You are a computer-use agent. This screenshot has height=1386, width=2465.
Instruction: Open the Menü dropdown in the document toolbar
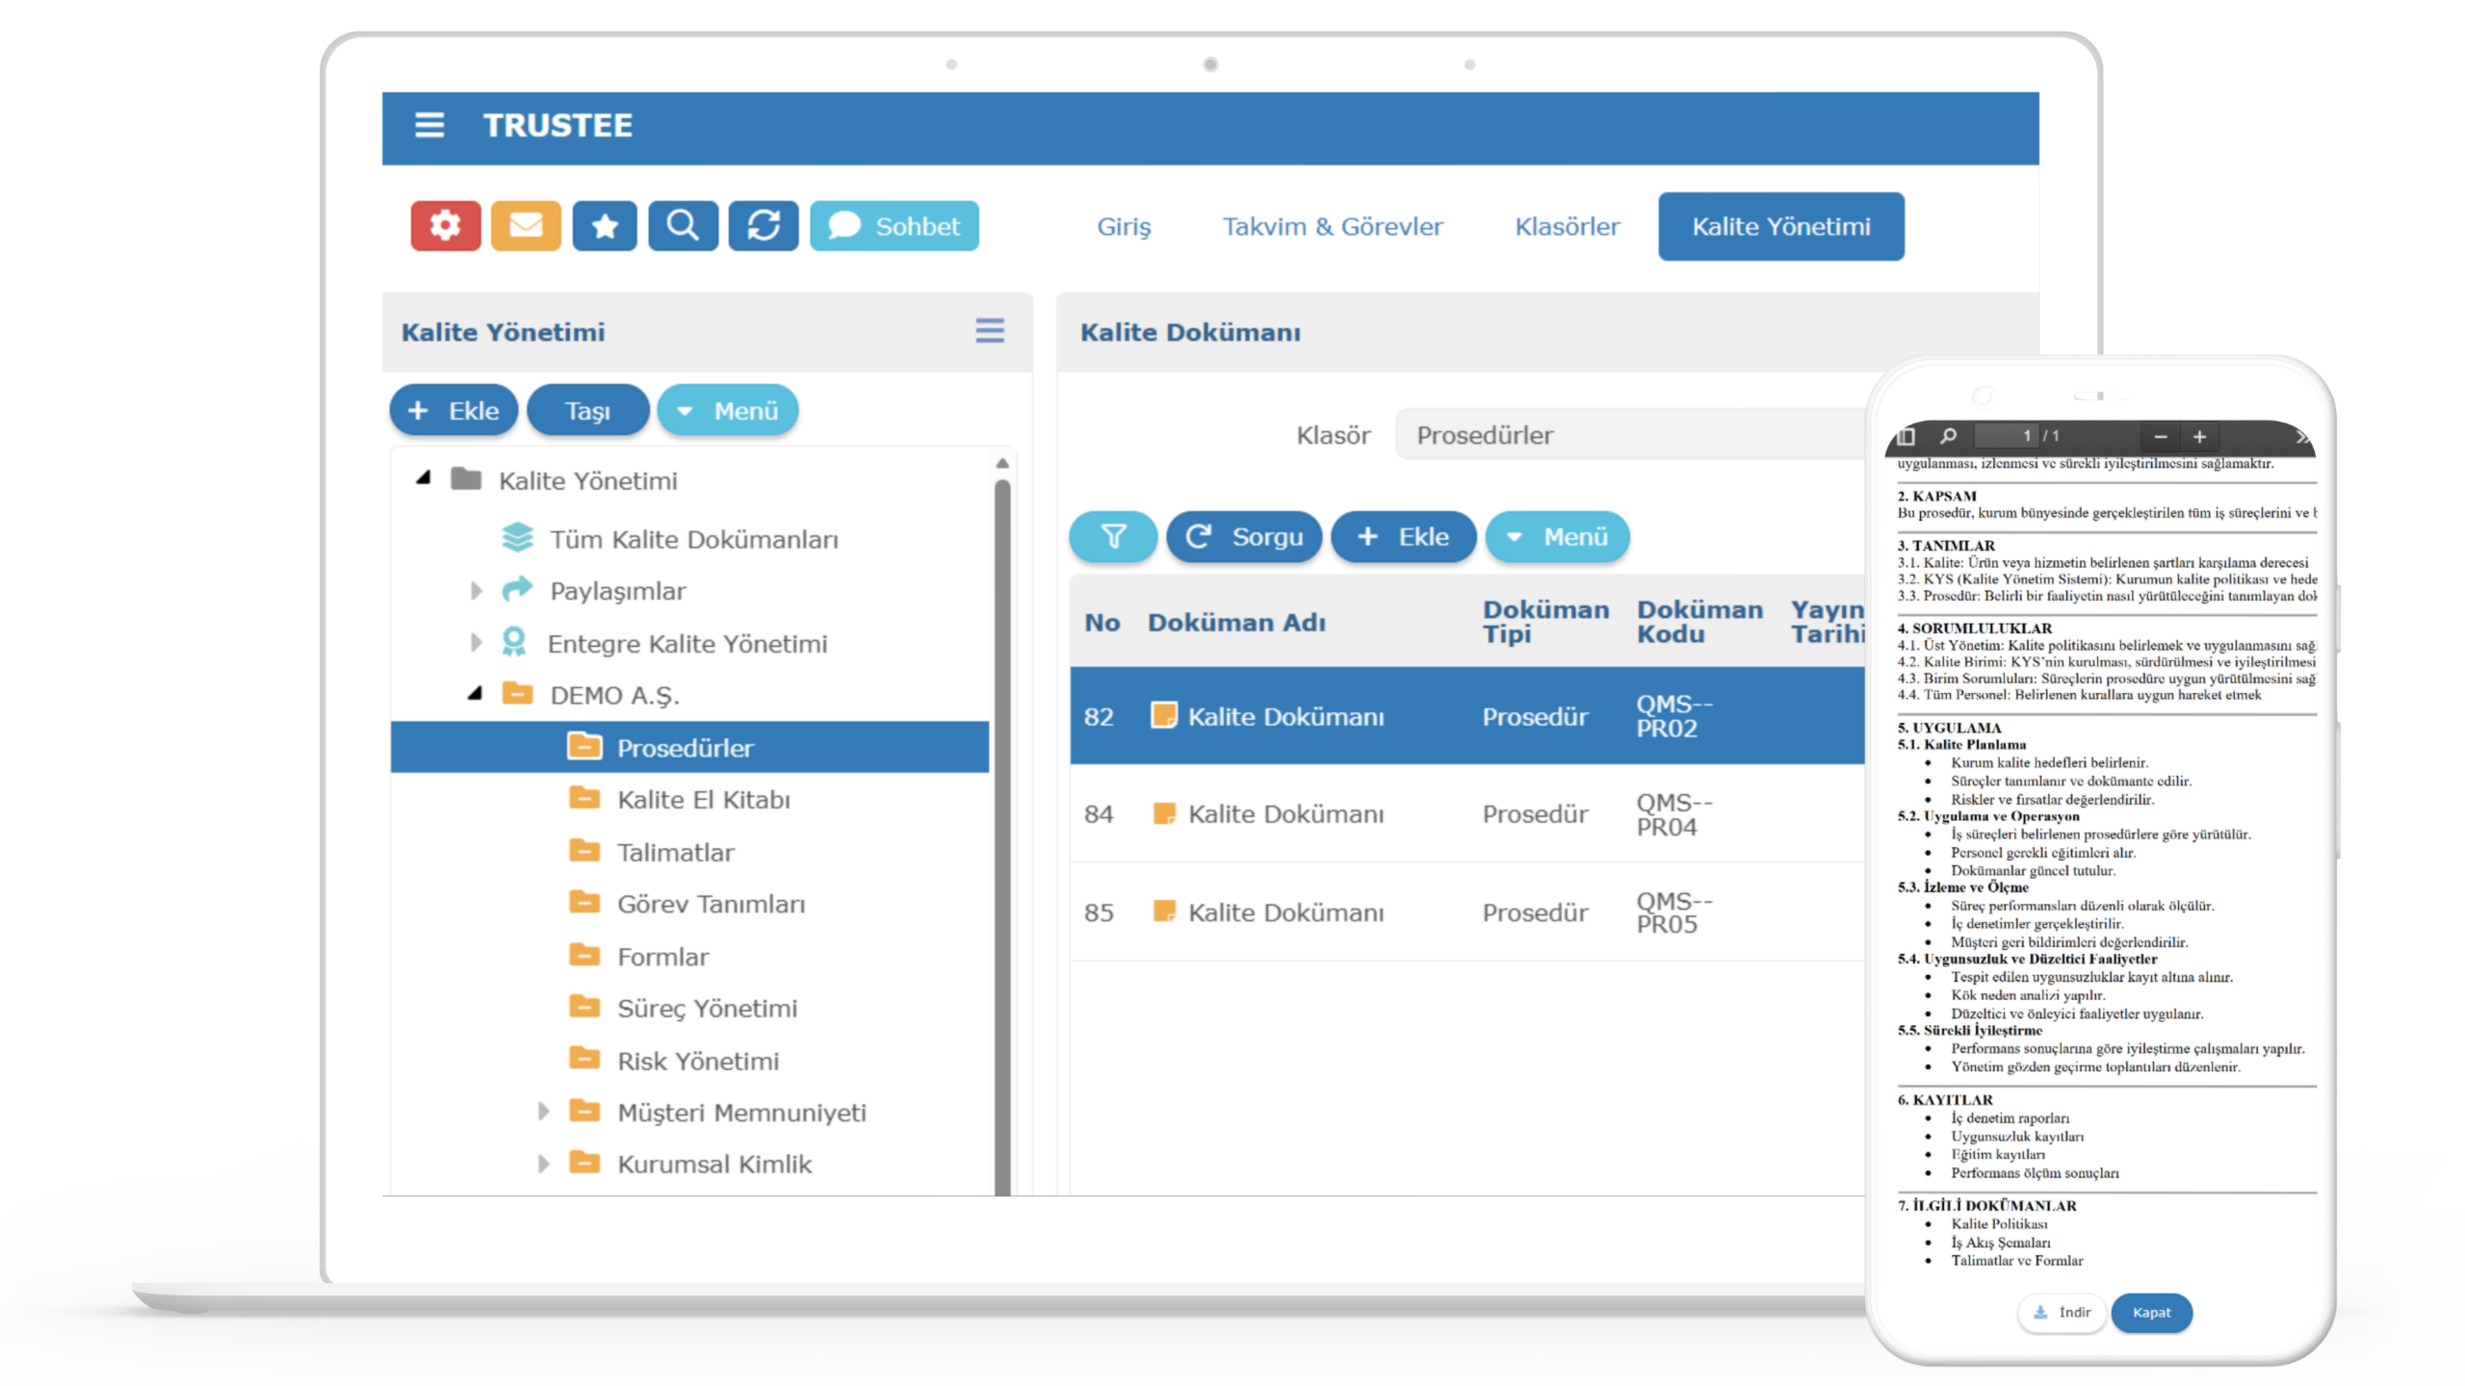(x=1557, y=537)
